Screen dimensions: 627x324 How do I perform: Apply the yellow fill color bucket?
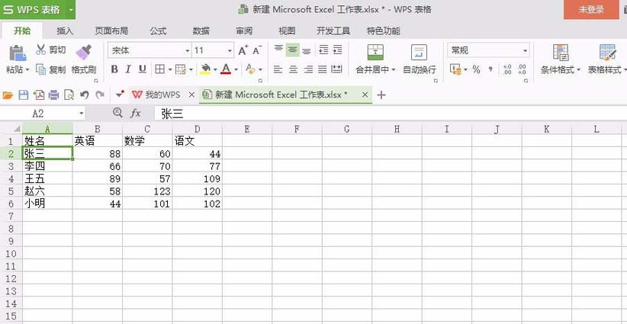[205, 69]
